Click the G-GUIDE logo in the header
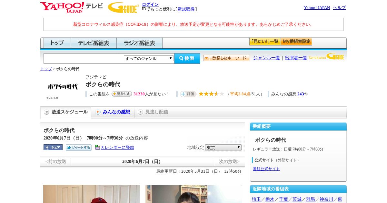The image size is (387, 203). (x=124, y=7)
